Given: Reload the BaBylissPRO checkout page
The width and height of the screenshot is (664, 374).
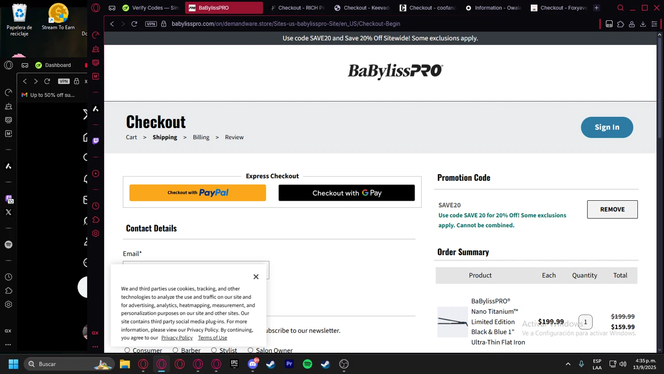Looking at the screenshot, I should pyautogui.click(x=134, y=24).
